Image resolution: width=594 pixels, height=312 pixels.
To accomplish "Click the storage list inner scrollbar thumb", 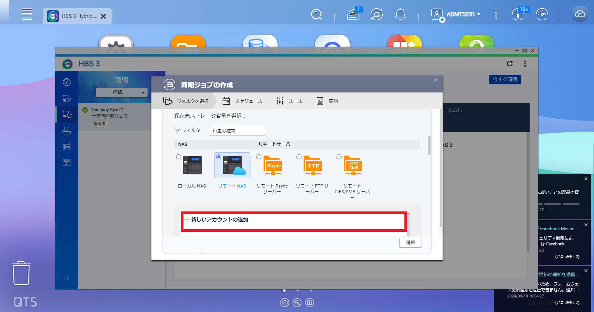I will tap(429, 145).
